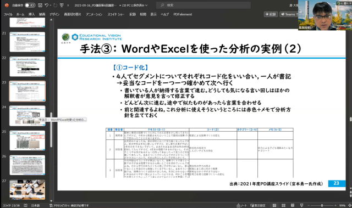This screenshot has width=352, height=208.
Task: Open accessibility check (アクセシビリティ) status item
Action: tap(69, 205)
